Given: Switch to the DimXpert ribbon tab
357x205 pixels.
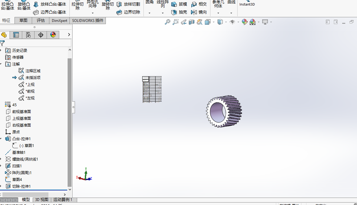Looking at the screenshot, I should [60, 20].
